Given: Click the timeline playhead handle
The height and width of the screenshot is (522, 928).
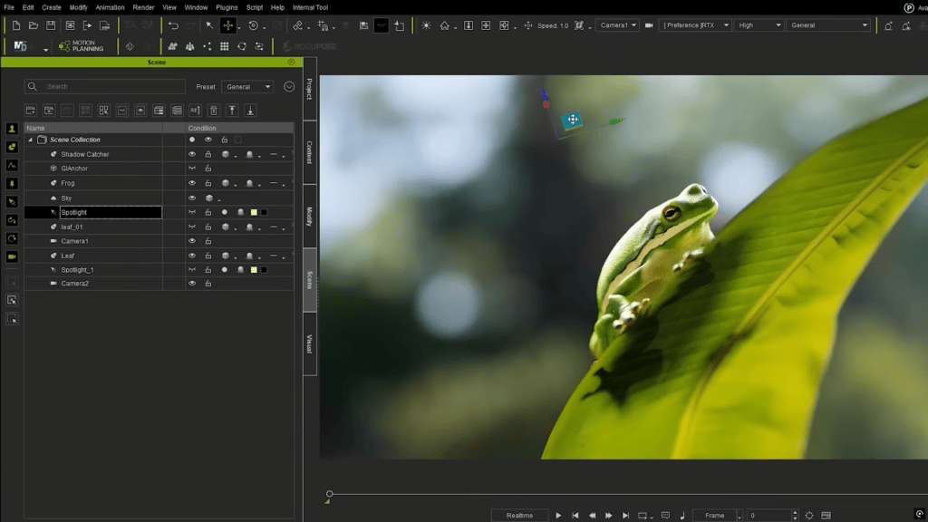Looking at the screenshot, I should coord(330,494).
